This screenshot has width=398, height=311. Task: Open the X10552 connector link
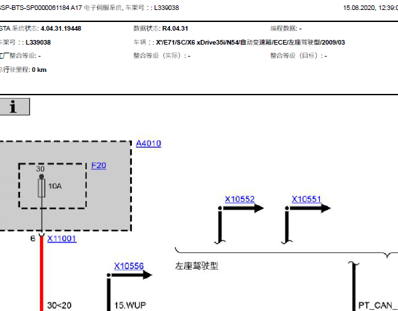[239, 199]
